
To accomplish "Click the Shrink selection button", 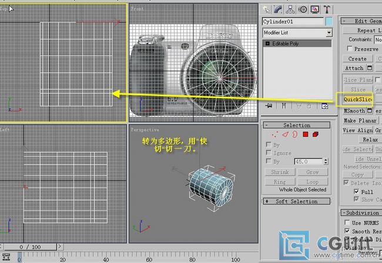I will point(280,172).
